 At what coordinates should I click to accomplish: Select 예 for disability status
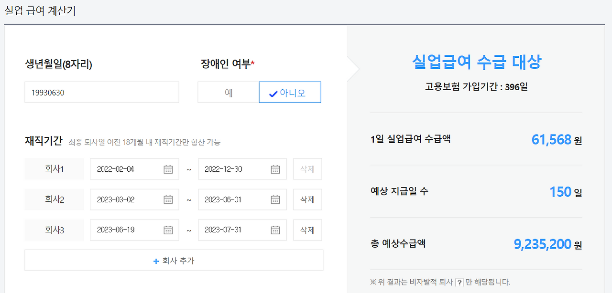pos(228,92)
